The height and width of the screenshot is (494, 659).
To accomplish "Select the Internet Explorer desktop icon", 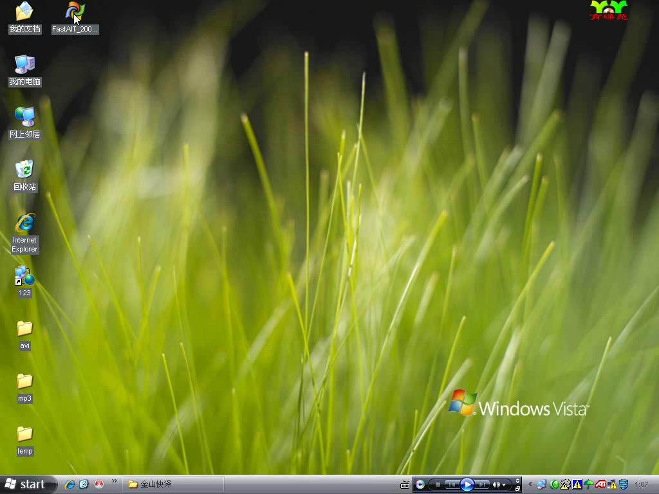I will 25,233.
